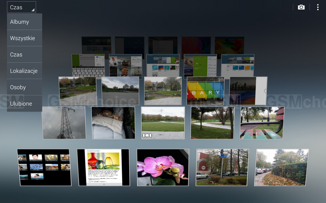Open the colored glass bottles screenshot
Image resolution: width=326 pixels, height=203 pixels.
(104, 167)
